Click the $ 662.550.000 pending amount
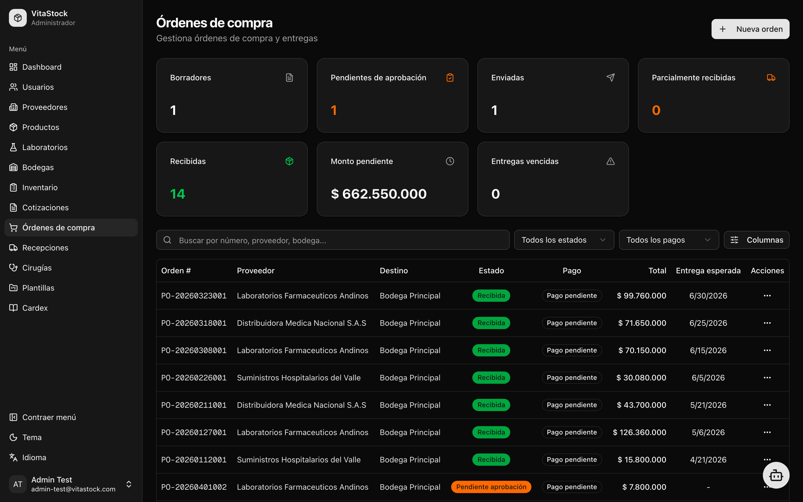 pyautogui.click(x=379, y=194)
